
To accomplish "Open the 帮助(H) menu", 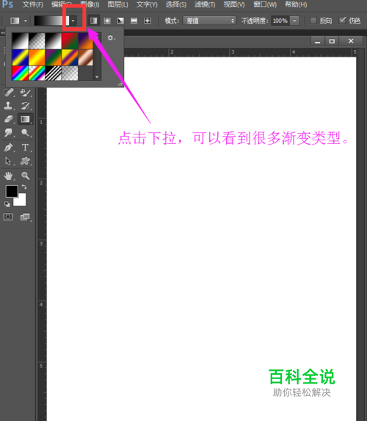I will click(x=296, y=4).
